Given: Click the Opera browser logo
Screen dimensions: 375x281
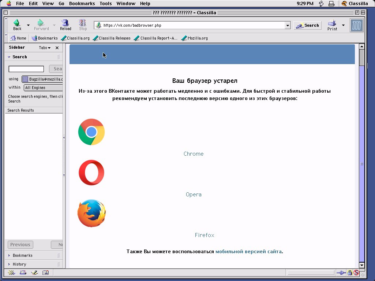Looking at the screenshot, I should click(91, 173).
